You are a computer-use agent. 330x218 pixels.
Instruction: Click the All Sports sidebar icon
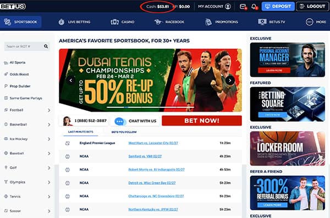(6, 63)
